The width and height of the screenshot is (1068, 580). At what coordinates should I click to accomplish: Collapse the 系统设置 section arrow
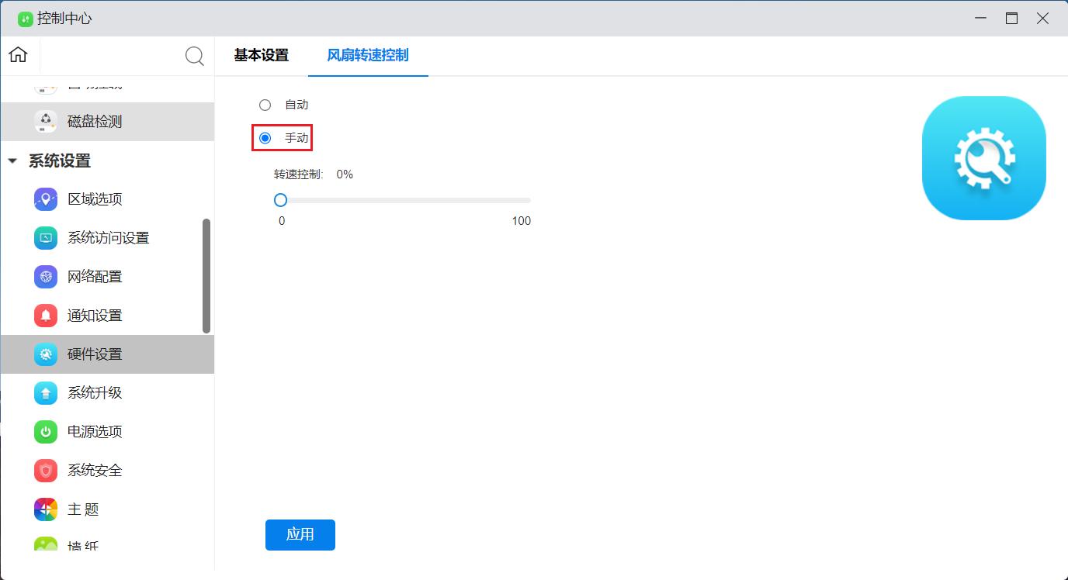[x=12, y=161]
